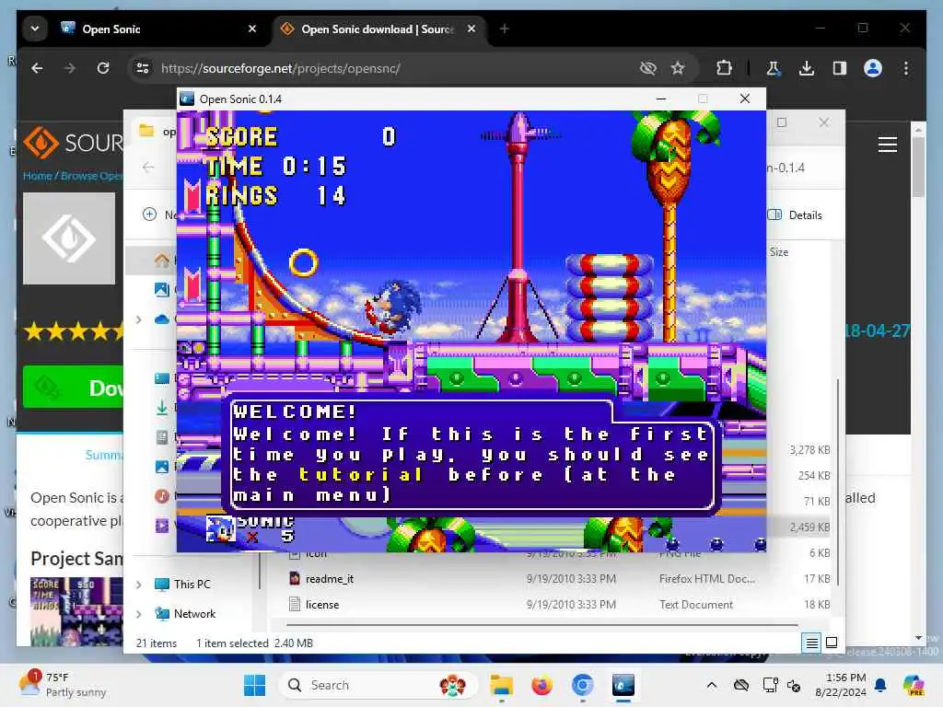This screenshot has width=943, height=707.
Task: Click the tracking protection eye icon
Action: tap(647, 68)
